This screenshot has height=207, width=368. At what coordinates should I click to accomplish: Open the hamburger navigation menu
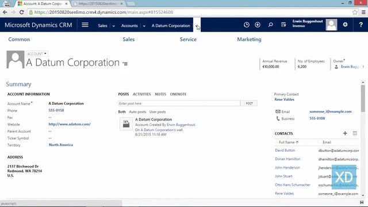pos(85,25)
